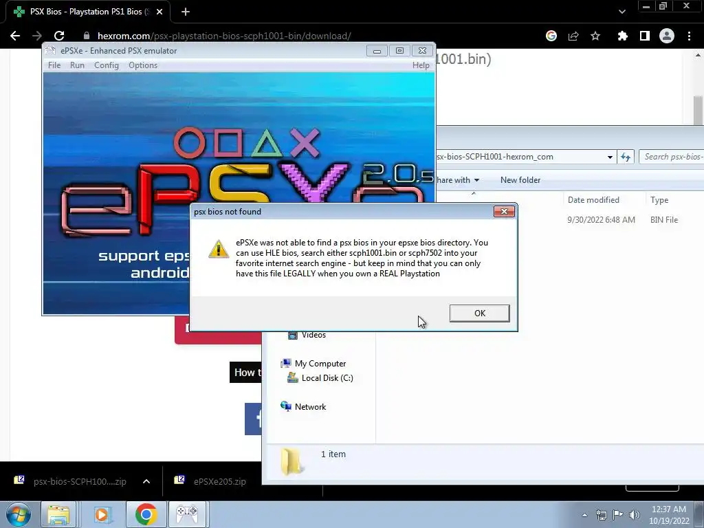Viewport: 704px width, 528px height.
Task: Click the lock icon in the address bar
Action: click(87, 36)
